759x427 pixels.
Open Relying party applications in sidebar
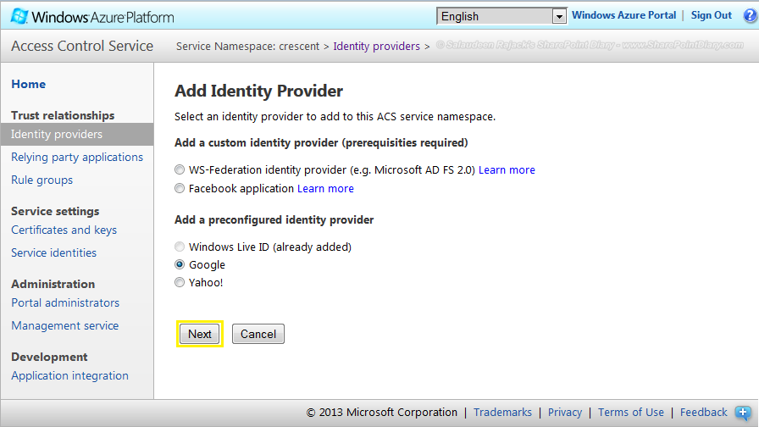(x=77, y=158)
